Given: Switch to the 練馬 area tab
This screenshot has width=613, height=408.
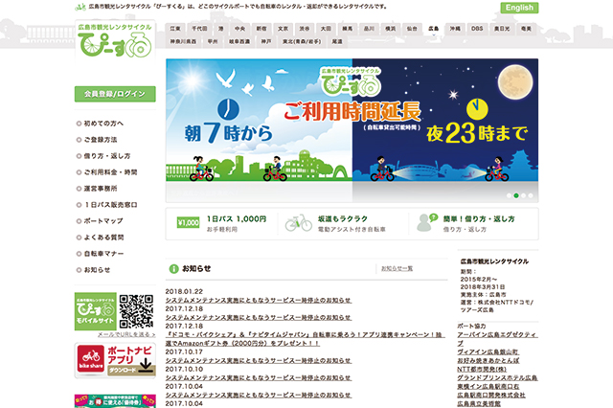Looking at the screenshot, I should pyautogui.click(x=347, y=29).
